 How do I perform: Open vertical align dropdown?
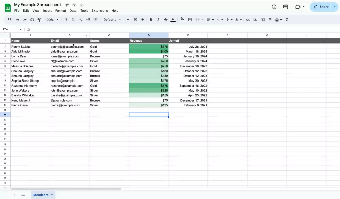[x=219, y=20]
